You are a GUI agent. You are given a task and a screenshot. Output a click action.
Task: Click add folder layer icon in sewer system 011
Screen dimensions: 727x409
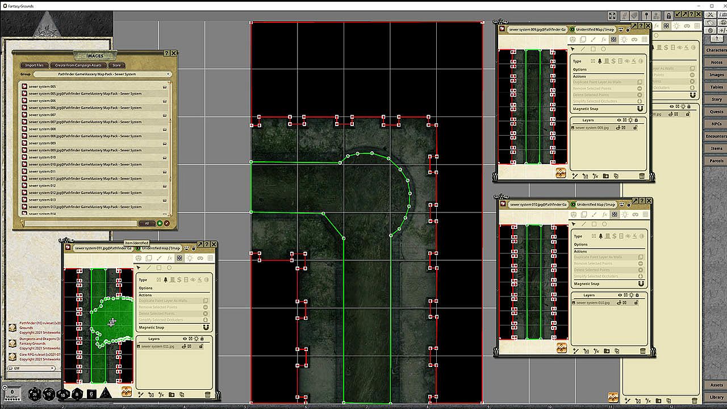[x=171, y=394]
